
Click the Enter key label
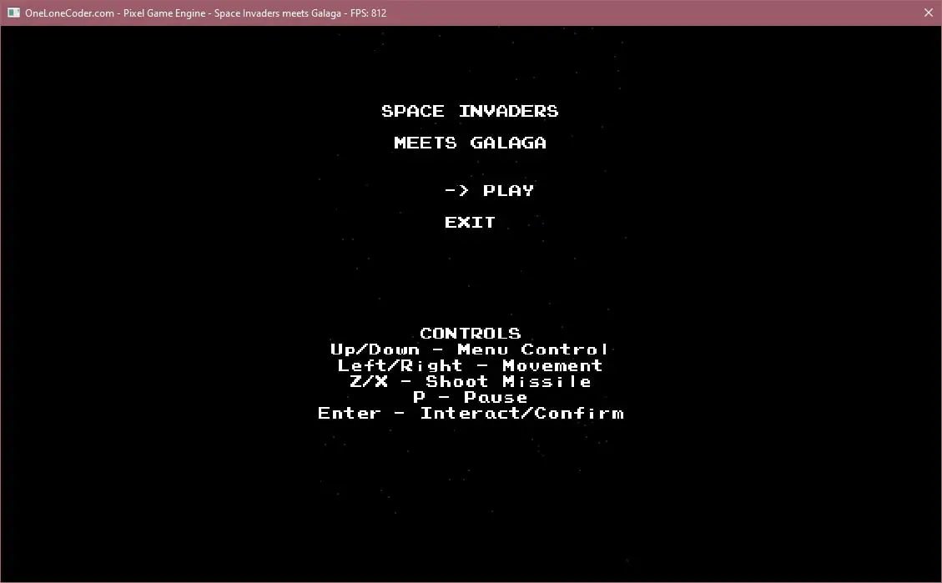(x=350, y=414)
